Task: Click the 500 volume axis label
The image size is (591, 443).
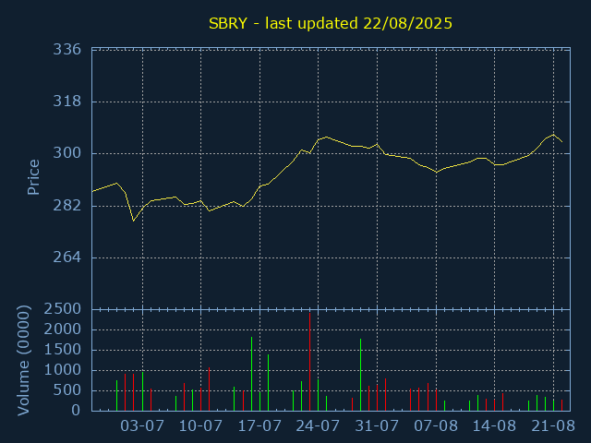Action: tap(67, 390)
